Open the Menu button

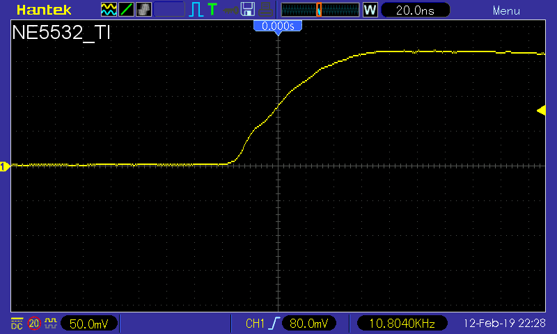tap(506, 10)
